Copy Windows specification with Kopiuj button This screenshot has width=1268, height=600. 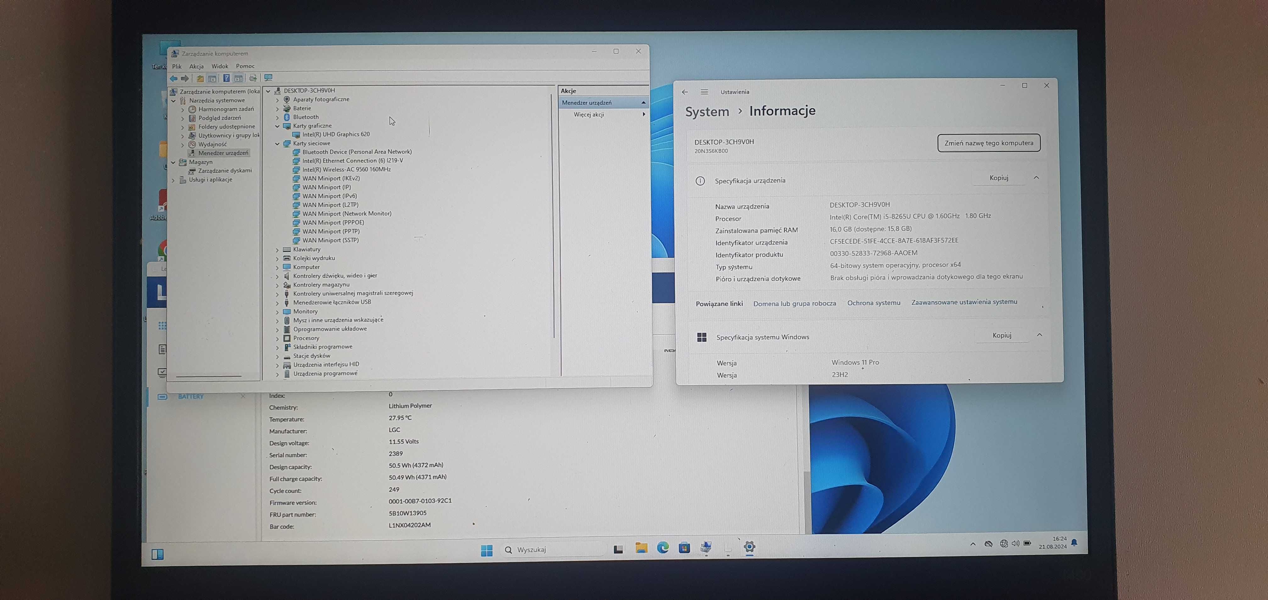[1002, 335]
